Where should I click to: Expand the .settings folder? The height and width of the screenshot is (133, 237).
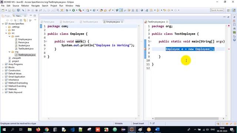point(6,27)
